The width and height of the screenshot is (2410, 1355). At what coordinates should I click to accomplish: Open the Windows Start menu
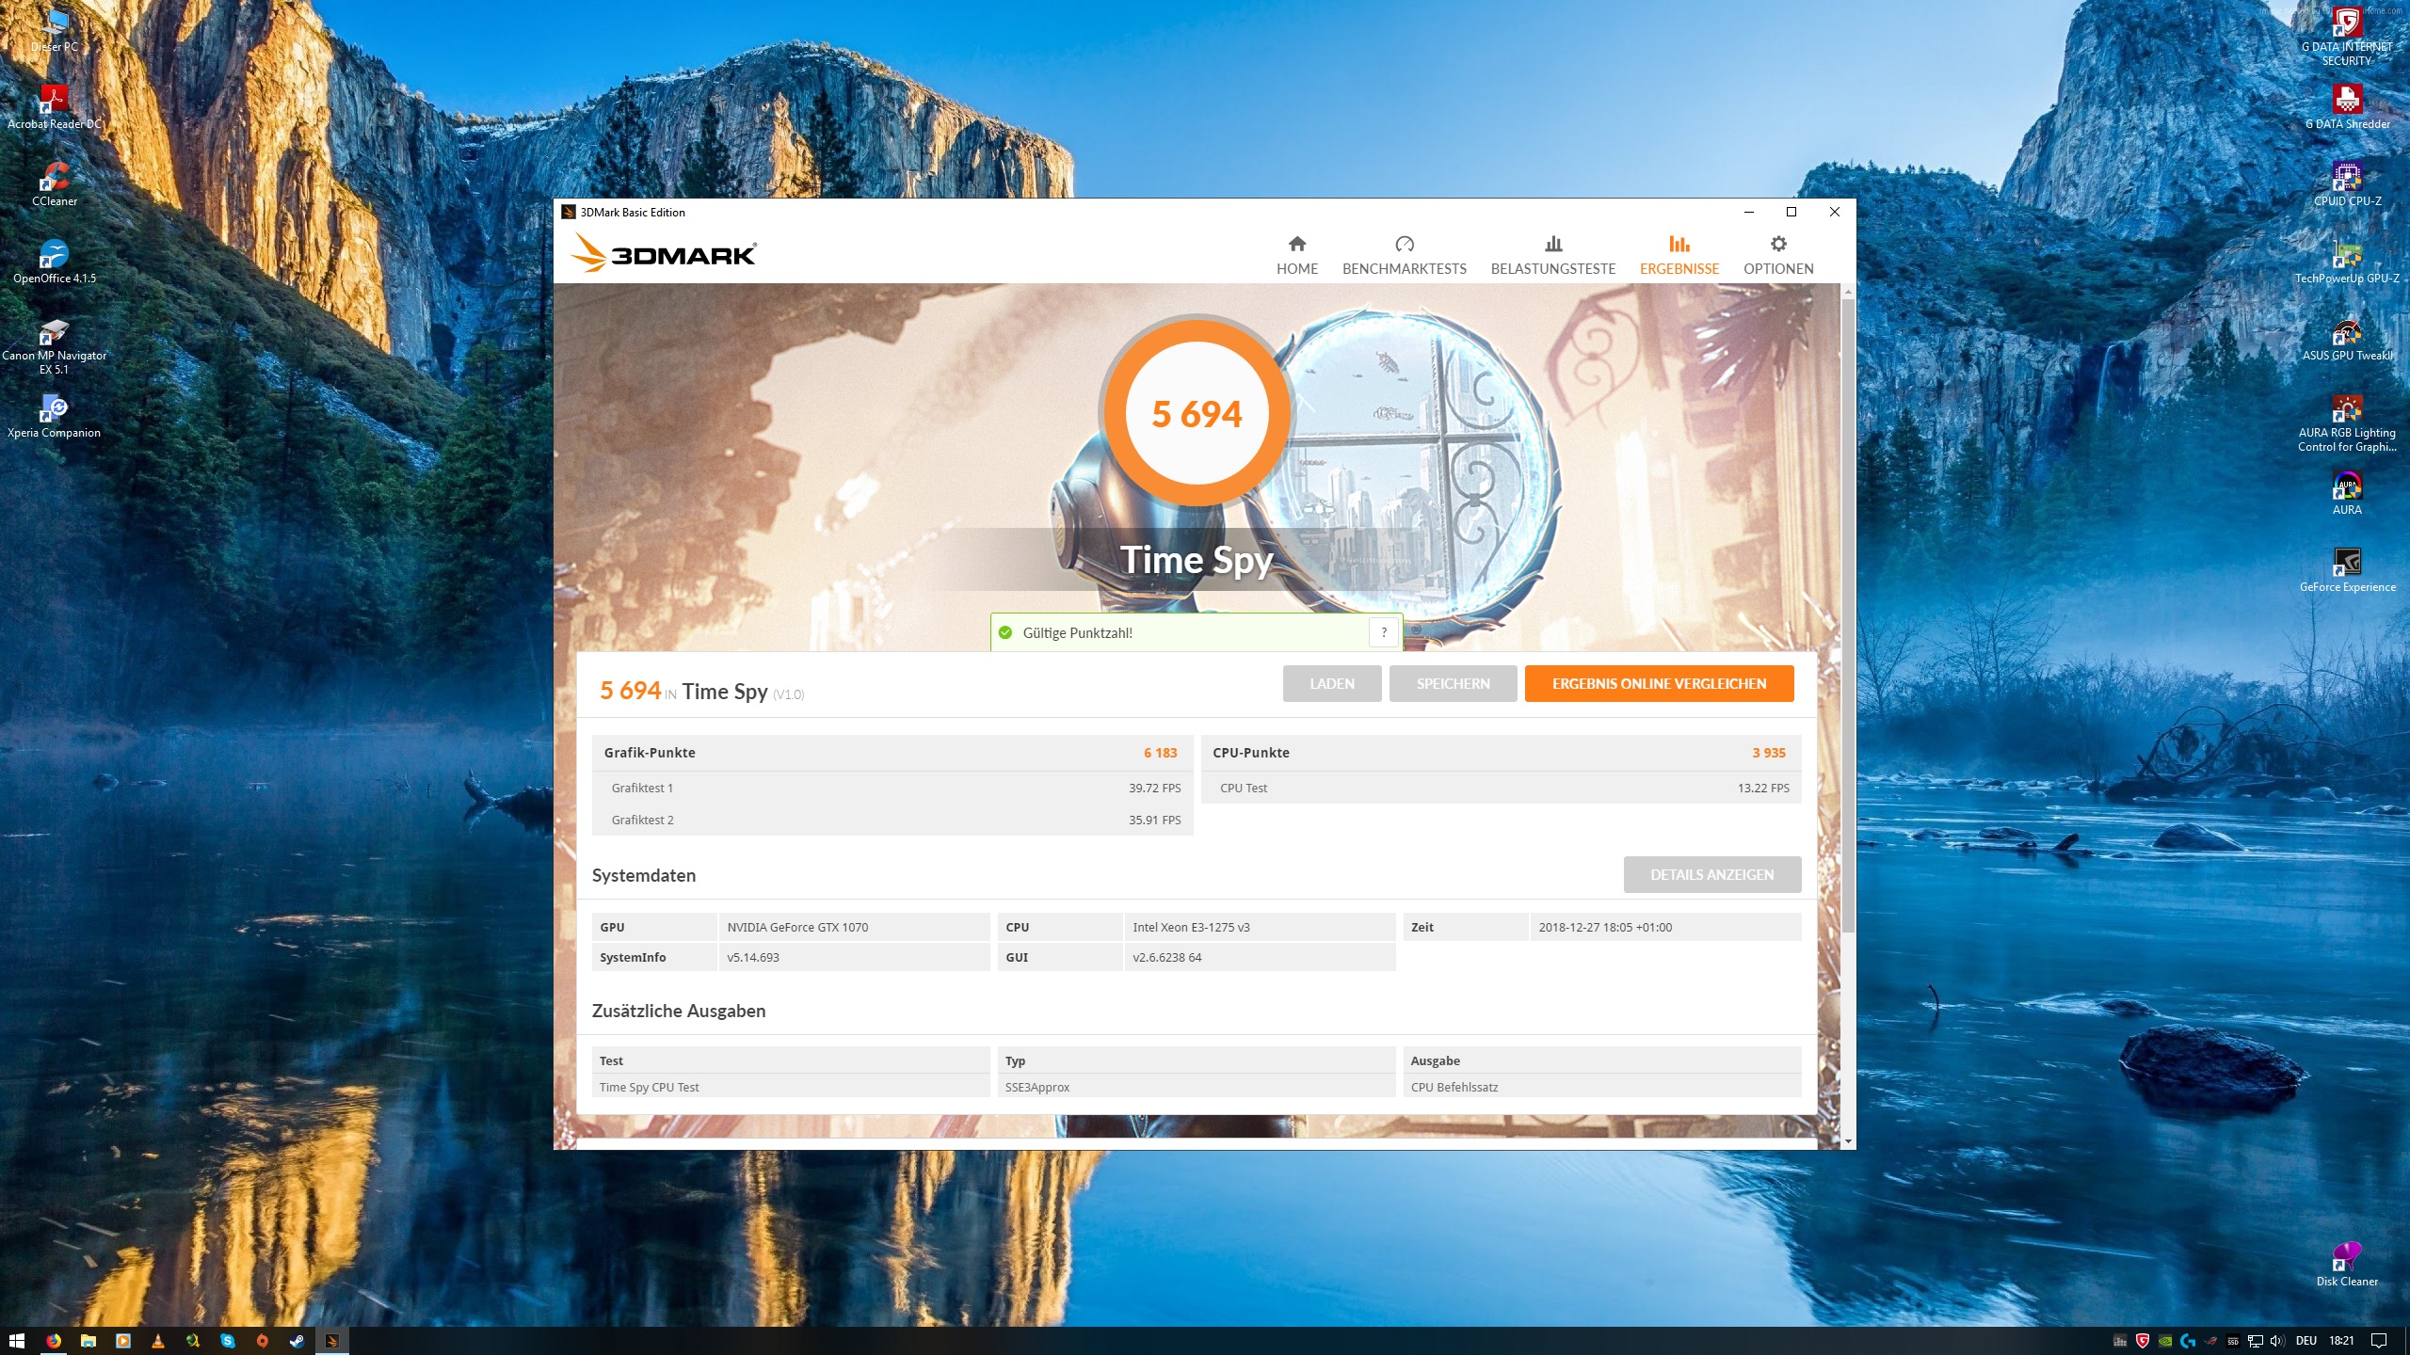point(17,1341)
